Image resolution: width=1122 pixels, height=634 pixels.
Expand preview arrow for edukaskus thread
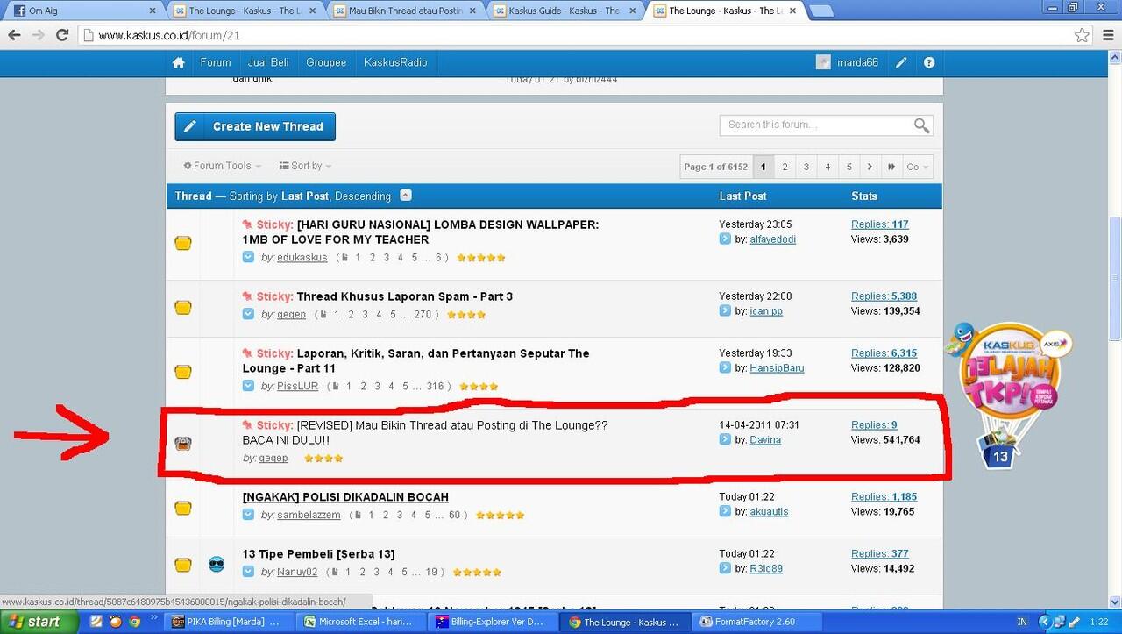pos(249,257)
